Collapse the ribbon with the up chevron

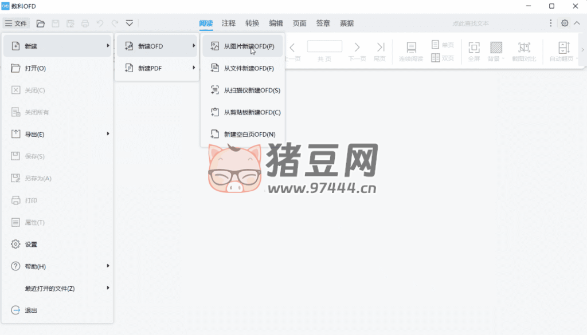[577, 23]
